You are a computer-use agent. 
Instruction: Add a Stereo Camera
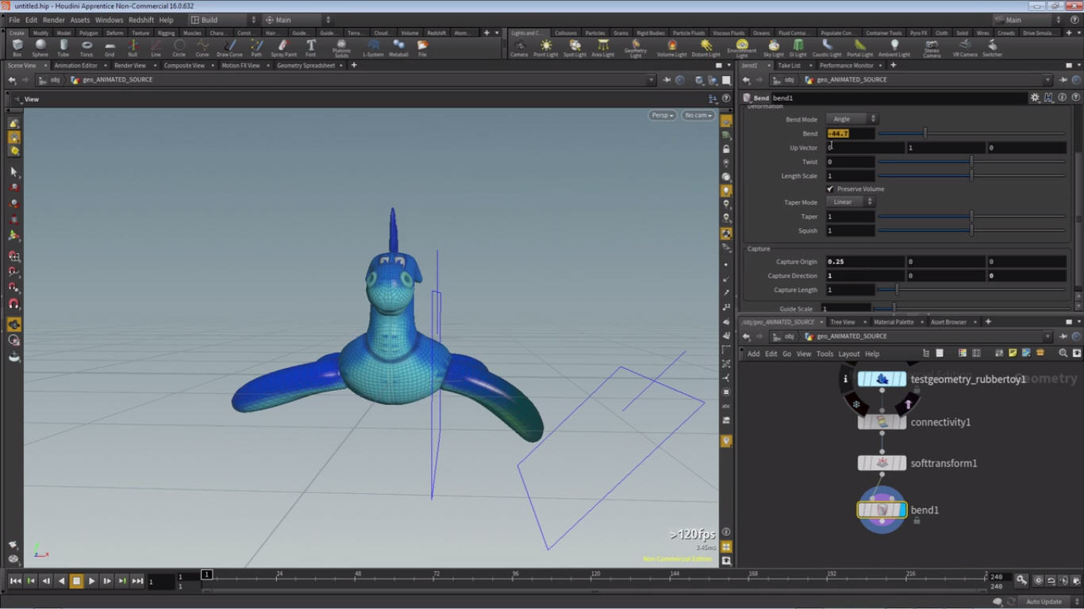point(932,48)
